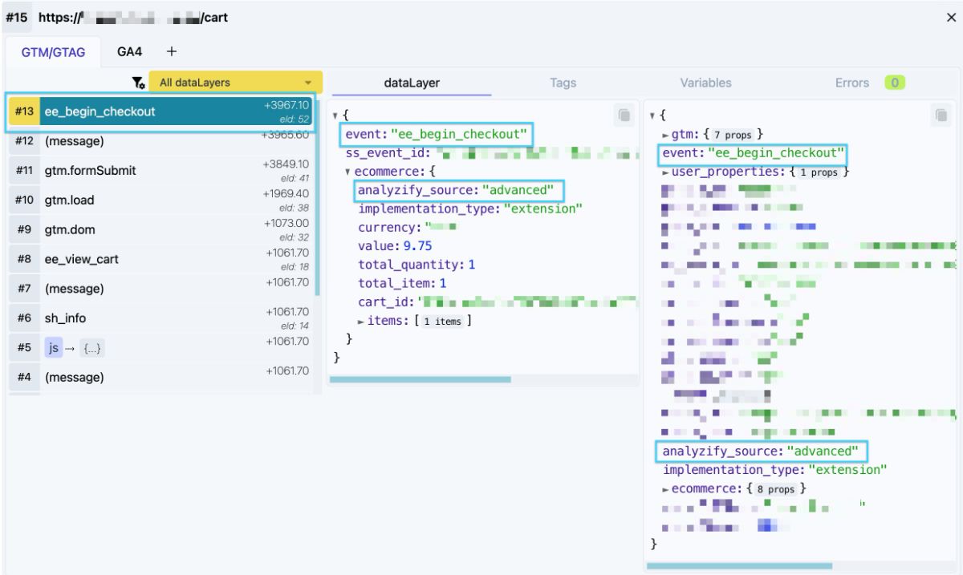Collapse the root object in middle panel
This screenshot has width=963, height=575.
[335, 116]
